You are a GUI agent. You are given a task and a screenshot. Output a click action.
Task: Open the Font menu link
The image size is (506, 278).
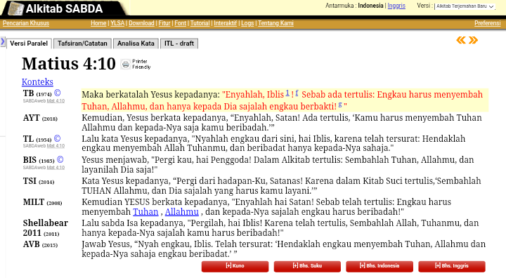181,23
